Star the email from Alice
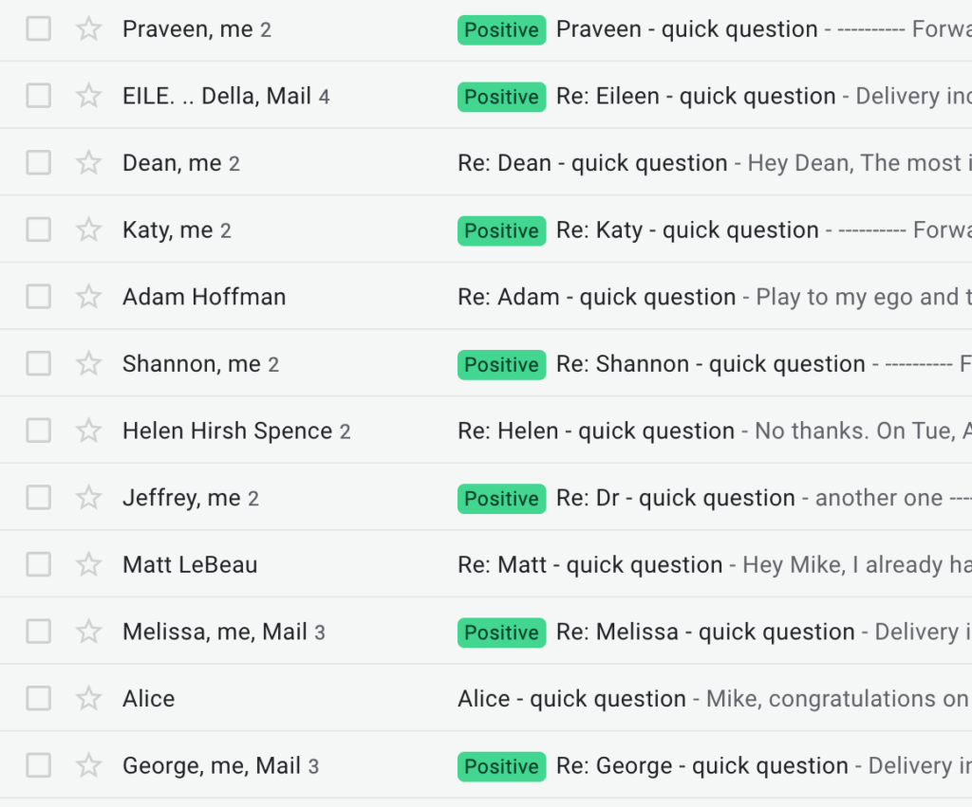The image size is (972, 807). coord(88,699)
